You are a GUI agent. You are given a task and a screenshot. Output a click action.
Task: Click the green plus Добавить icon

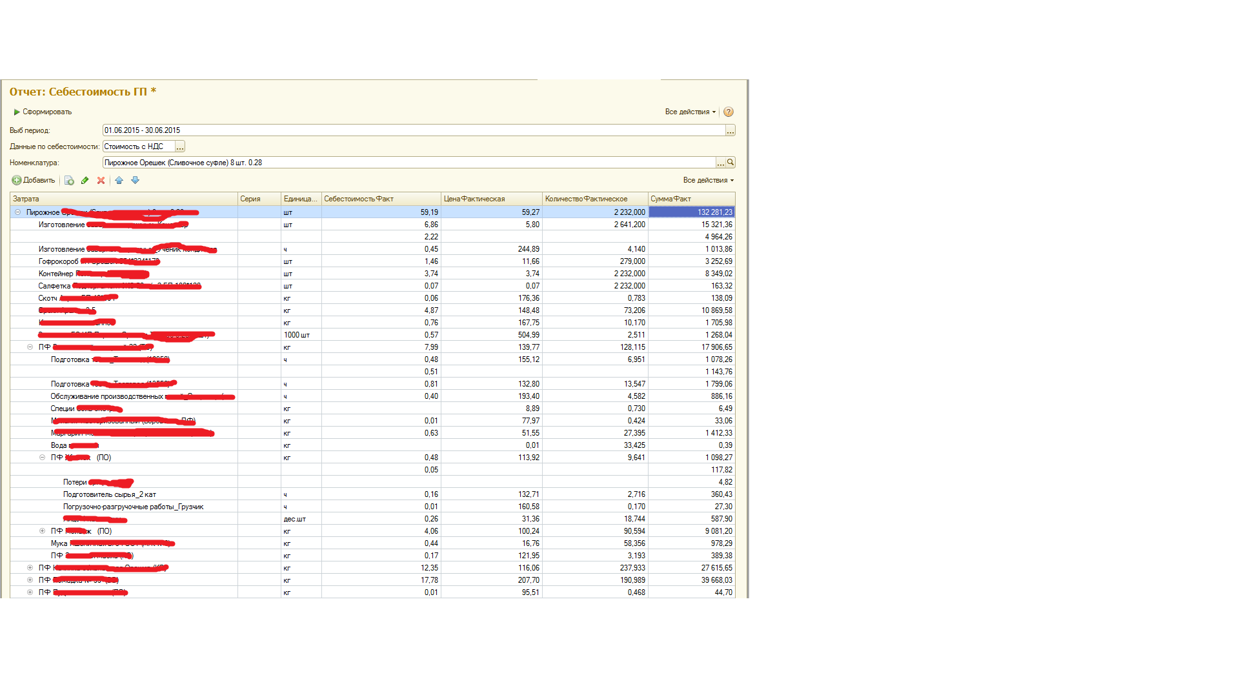click(x=17, y=181)
